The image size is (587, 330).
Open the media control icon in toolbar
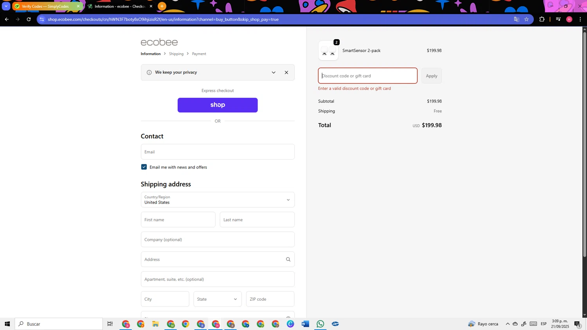coord(558,19)
